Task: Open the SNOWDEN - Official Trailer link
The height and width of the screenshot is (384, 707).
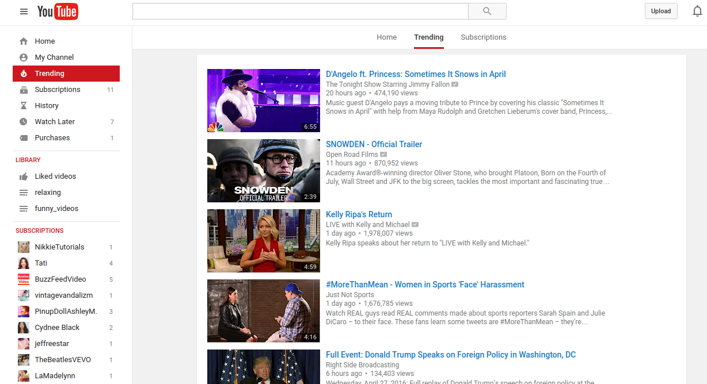Action: pos(374,144)
